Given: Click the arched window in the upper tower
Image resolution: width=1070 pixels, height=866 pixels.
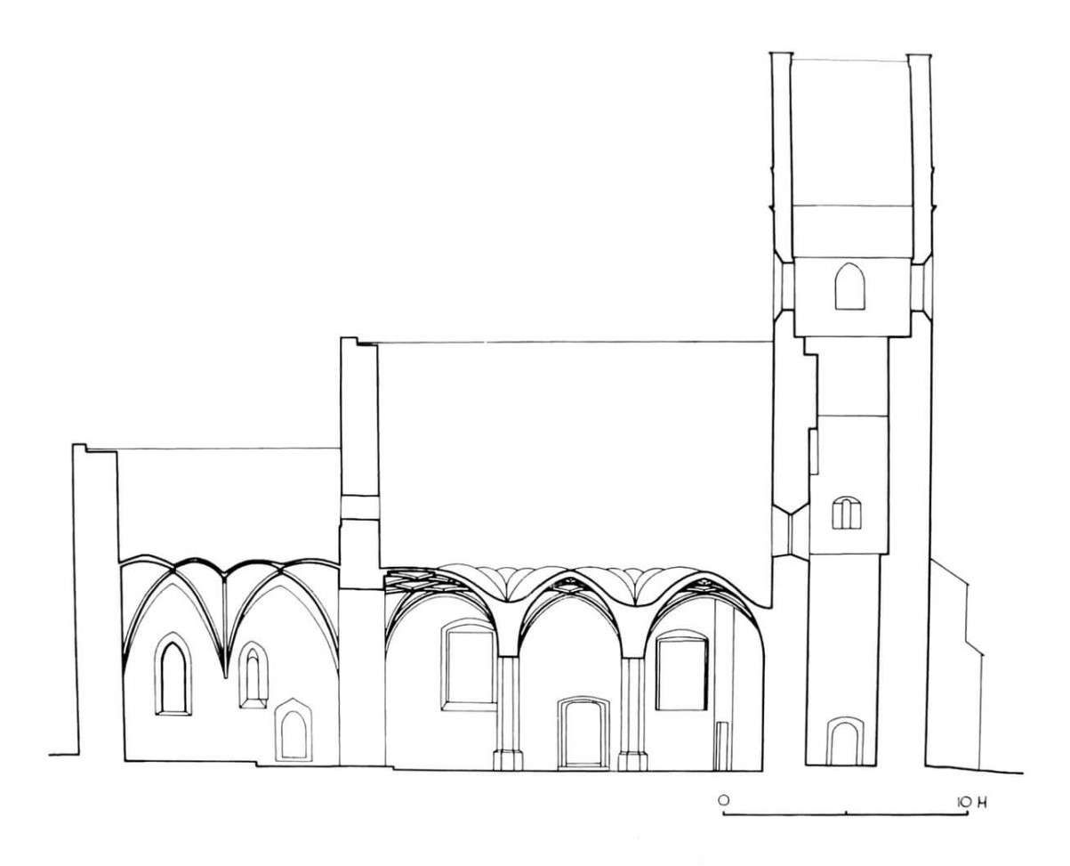Looking at the screenshot, I should point(849,287).
